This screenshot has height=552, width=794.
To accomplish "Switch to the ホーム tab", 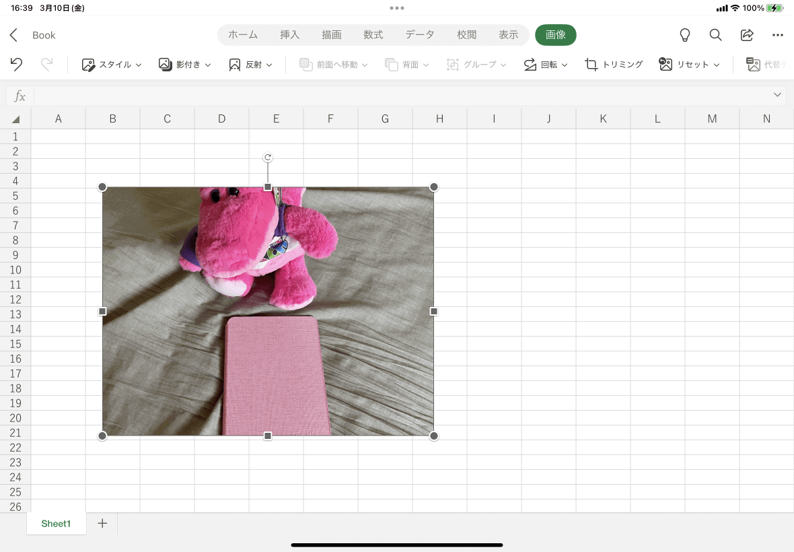I will [x=243, y=35].
